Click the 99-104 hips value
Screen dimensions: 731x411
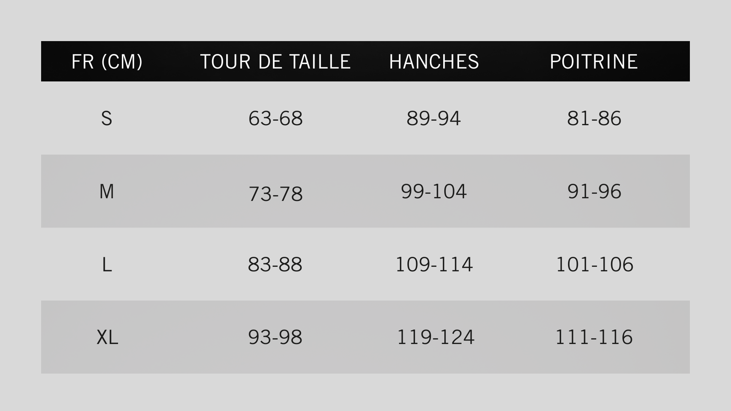pyautogui.click(x=434, y=191)
